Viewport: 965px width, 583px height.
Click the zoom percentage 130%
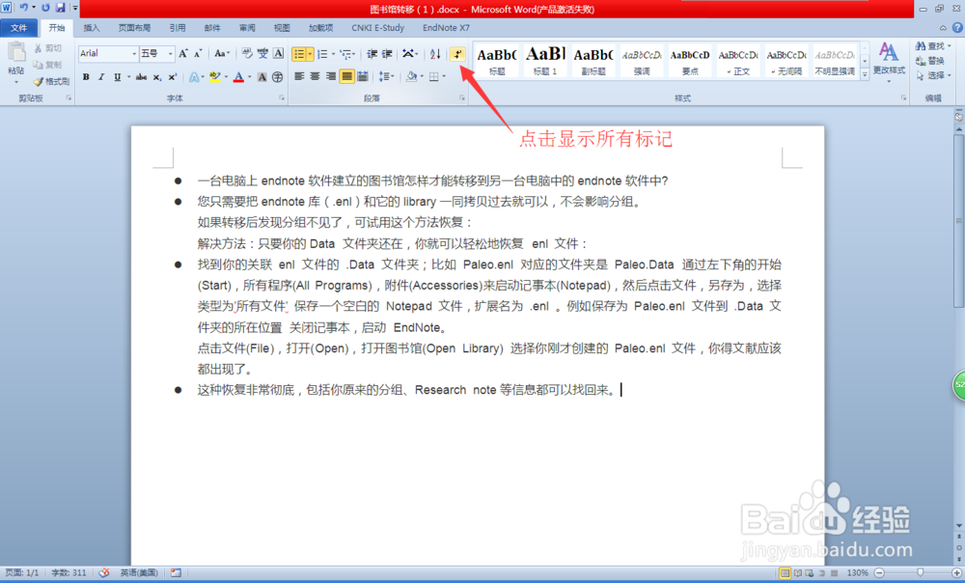tap(857, 572)
